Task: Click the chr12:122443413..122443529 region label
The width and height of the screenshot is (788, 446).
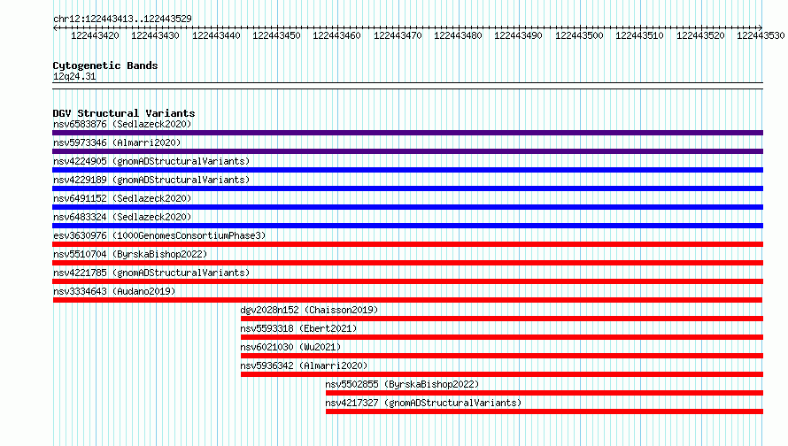Action: [122, 19]
